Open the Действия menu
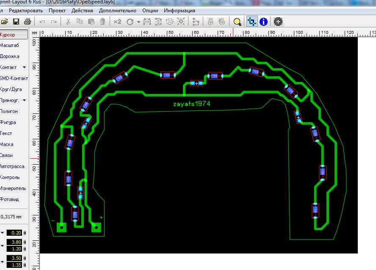Image resolution: width=376 pixels, height=270 pixels. pos(82,11)
